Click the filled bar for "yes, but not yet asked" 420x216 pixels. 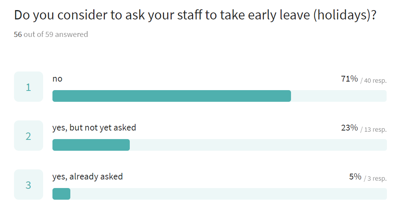coord(91,145)
